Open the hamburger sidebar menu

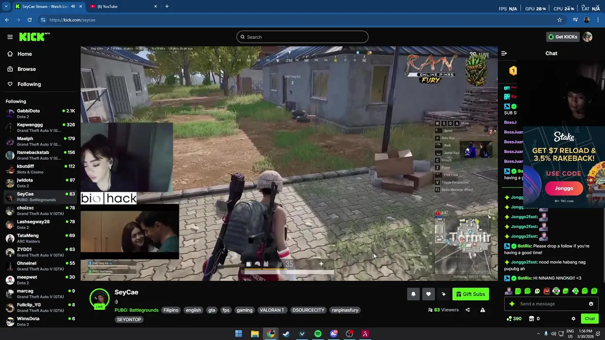click(10, 37)
